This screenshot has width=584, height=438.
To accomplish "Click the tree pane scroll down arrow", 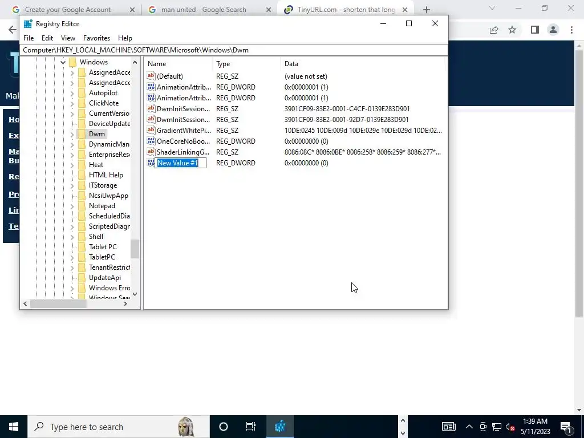I will click(x=135, y=294).
